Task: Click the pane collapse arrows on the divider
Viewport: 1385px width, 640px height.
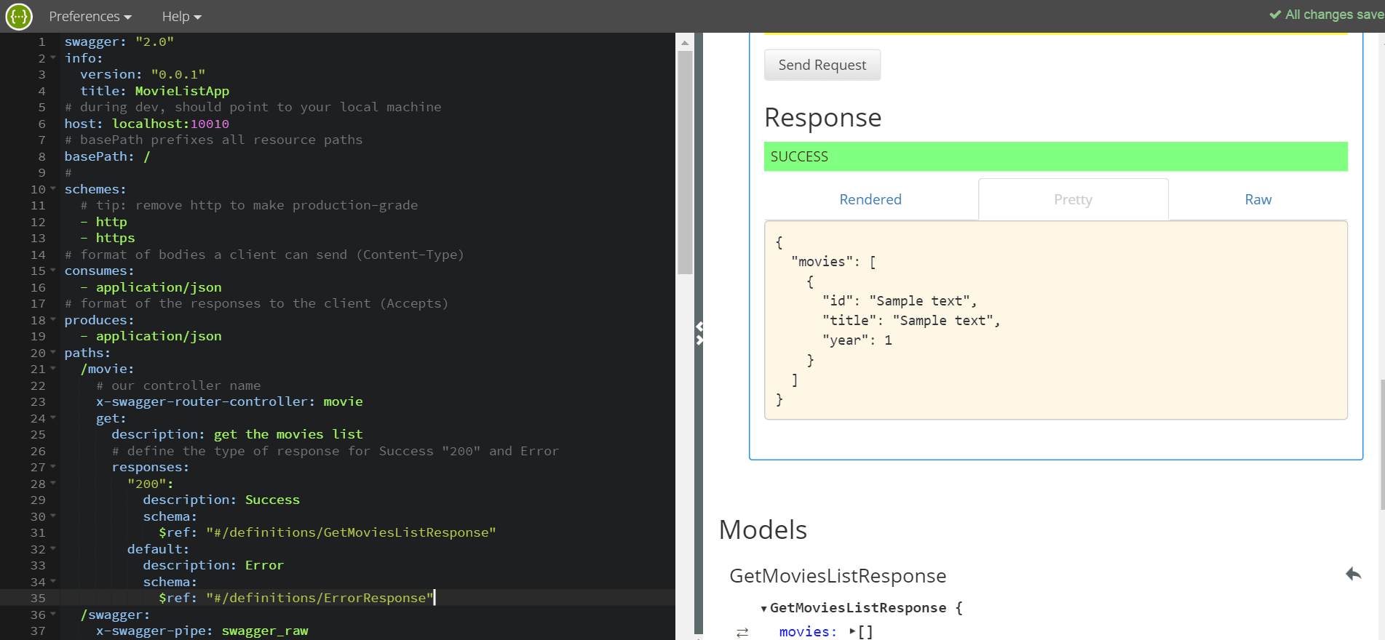Action: 699,333
